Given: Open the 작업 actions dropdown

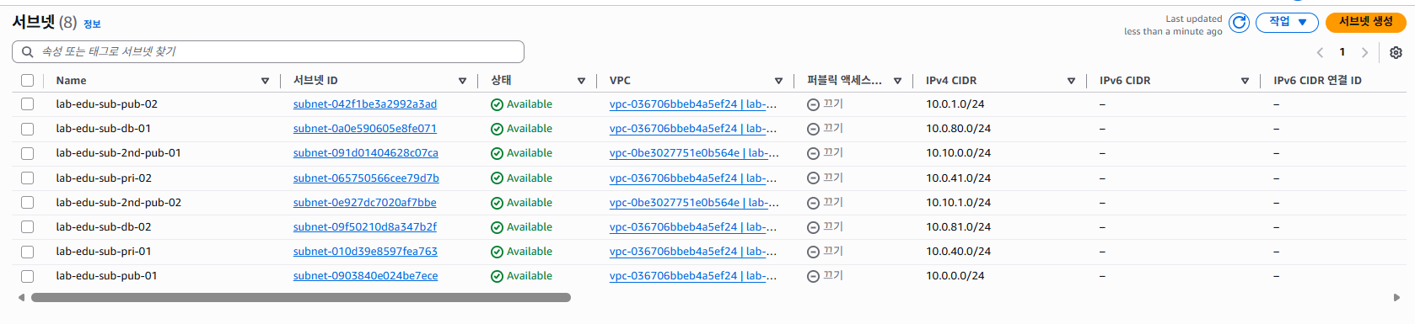Looking at the screenshot, I should (x=1287, y=22).
